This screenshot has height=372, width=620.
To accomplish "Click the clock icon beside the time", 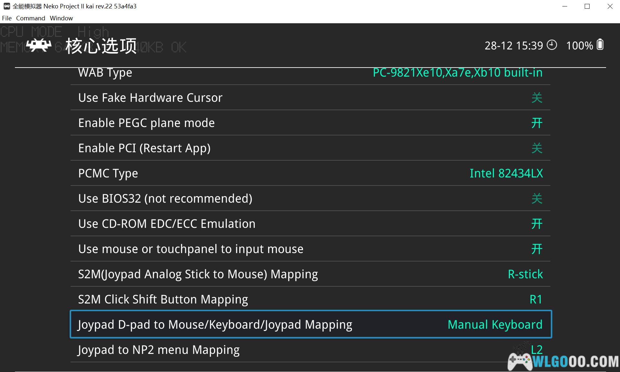I will 552,45.
